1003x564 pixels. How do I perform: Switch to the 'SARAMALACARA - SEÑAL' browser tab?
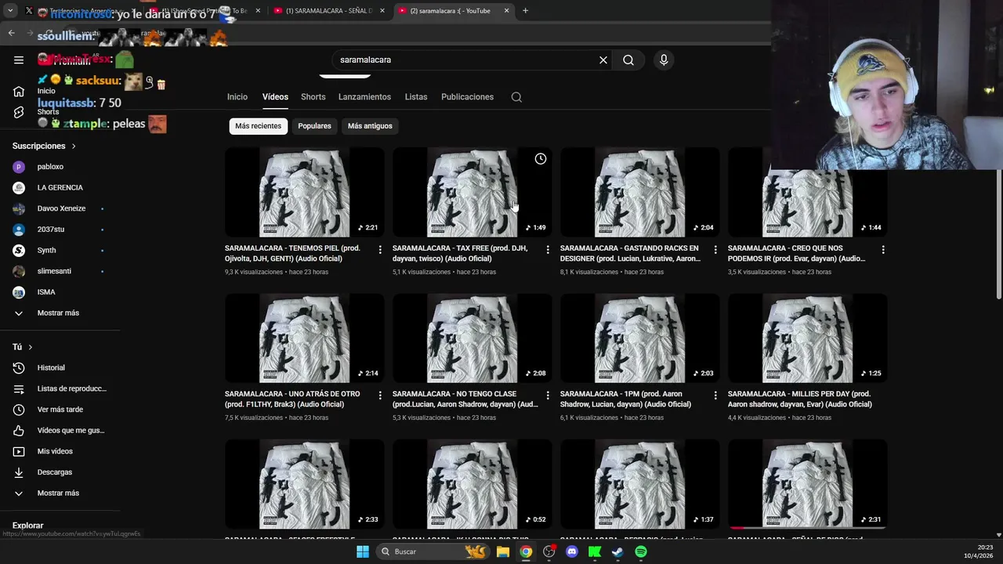pos(328,11)
